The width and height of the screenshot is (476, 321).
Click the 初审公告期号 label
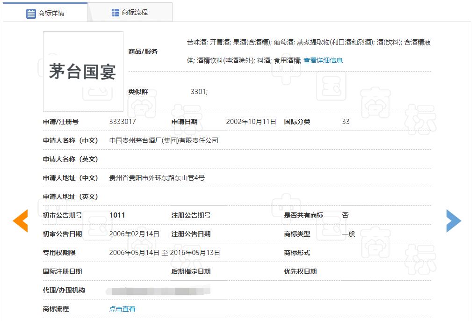point(62,215)
